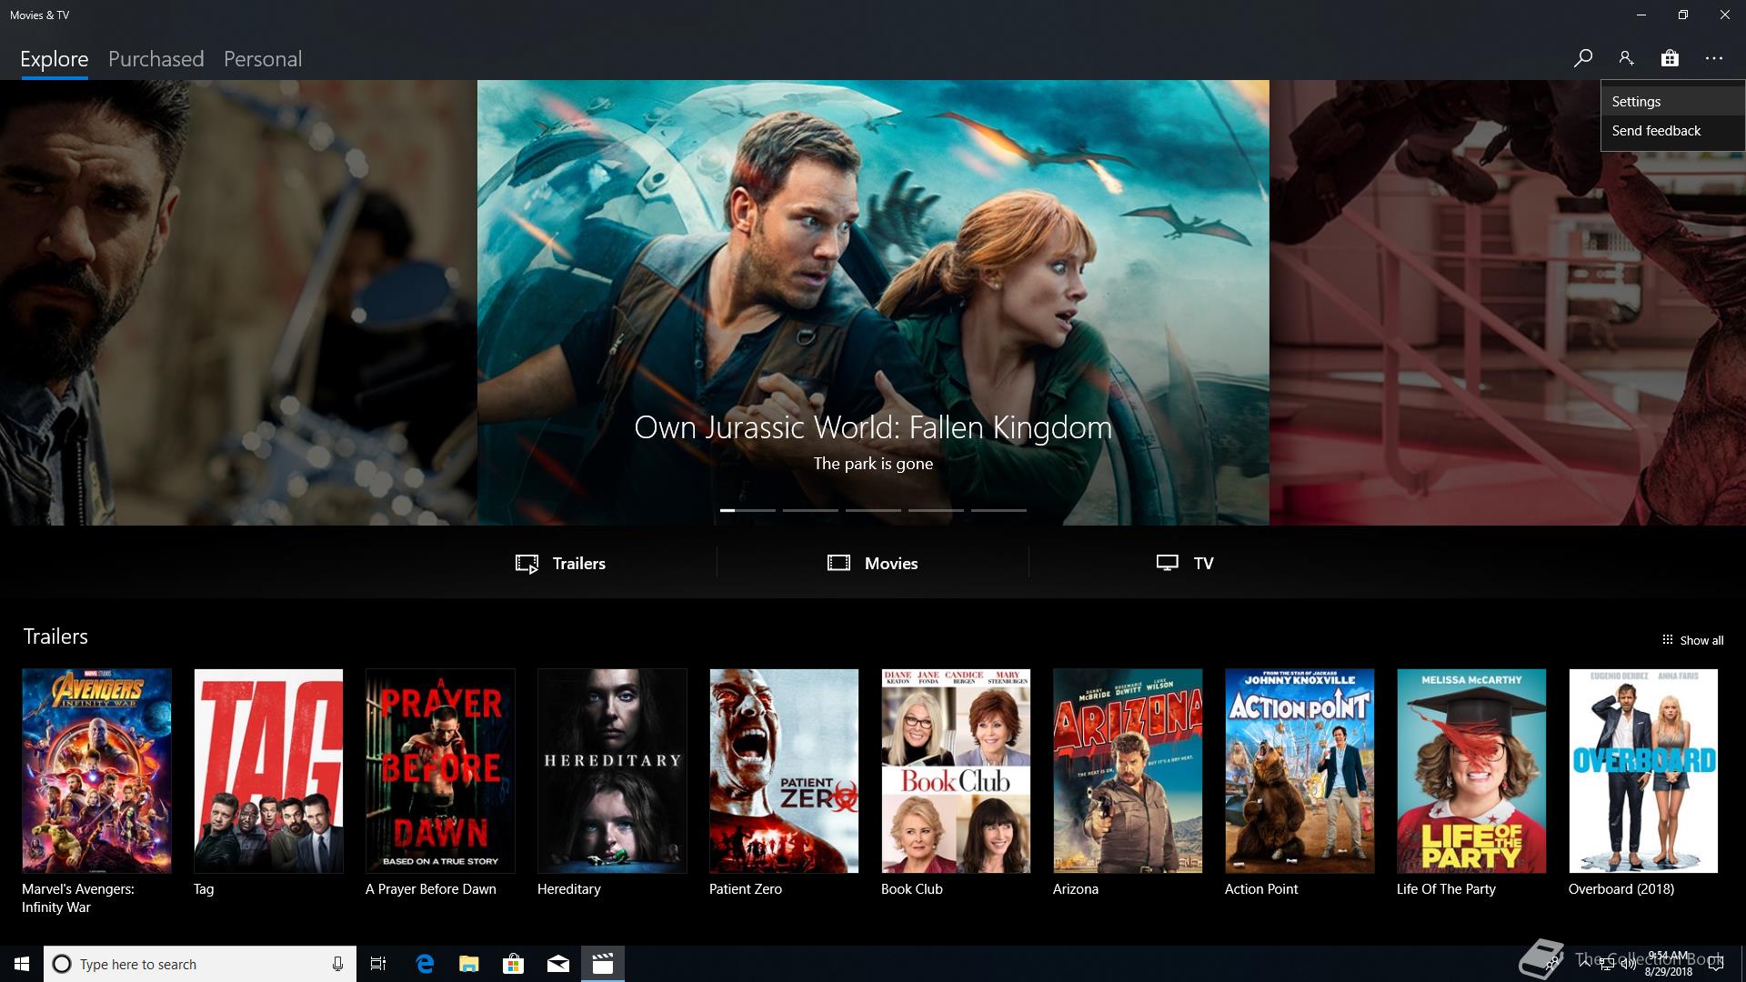The height and width of the screenshot is (982, 1746).
Task: Open Jurassic World: Fallen Kingdom banner
Action: pyautogui.click(x=873, y=302)
